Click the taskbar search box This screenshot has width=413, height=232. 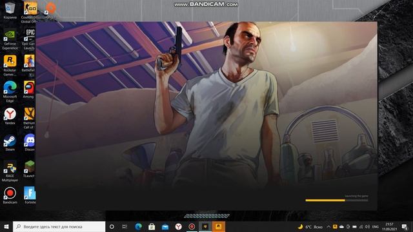pyautogui.click(x=59, y=226)
